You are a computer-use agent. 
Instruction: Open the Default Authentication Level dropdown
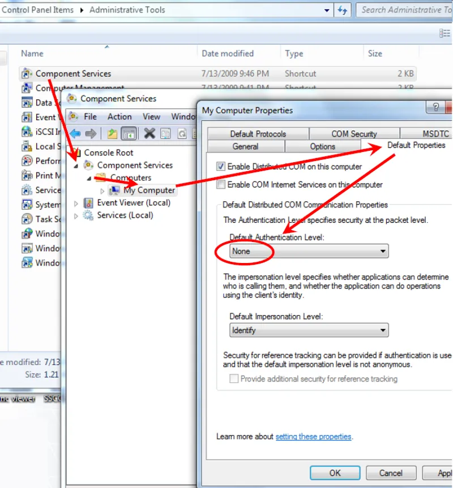pos(384,251)
